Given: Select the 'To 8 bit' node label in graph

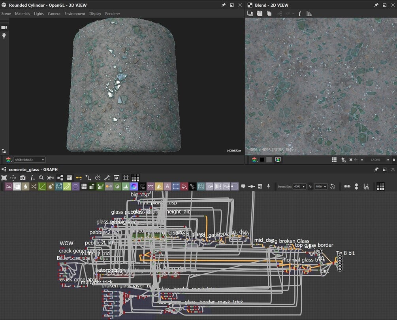Looking at the screenshot, I should (345, 253).
